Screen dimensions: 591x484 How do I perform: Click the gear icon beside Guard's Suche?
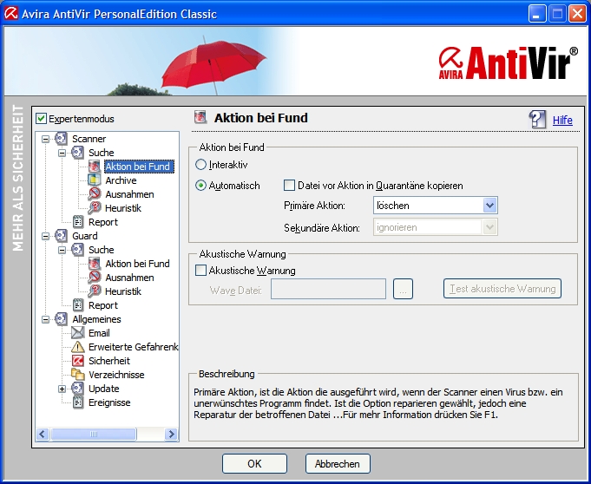pyautogui.click(x=77, y=250)
